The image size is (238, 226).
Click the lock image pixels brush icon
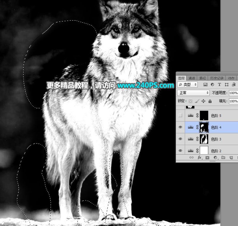click(x=197, y=101)
